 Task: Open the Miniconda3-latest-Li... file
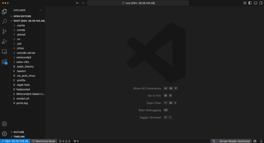pos(27,94)
